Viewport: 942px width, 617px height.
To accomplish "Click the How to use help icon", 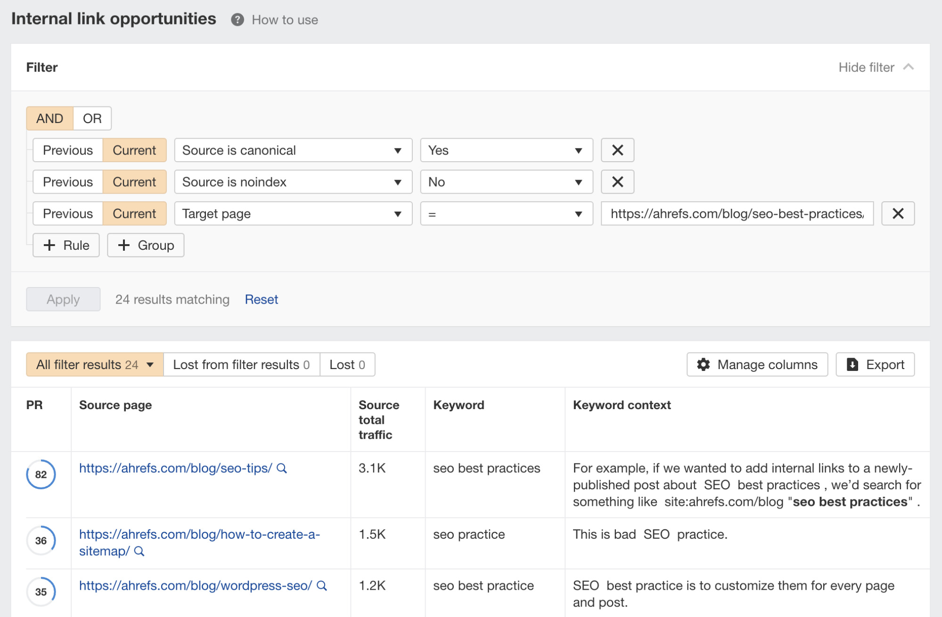I will 237,20.
